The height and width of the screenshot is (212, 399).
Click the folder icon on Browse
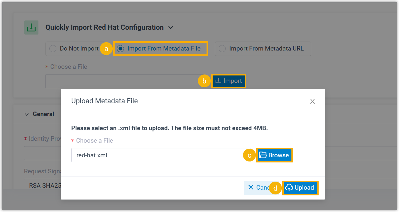click(x=263, y=155)
